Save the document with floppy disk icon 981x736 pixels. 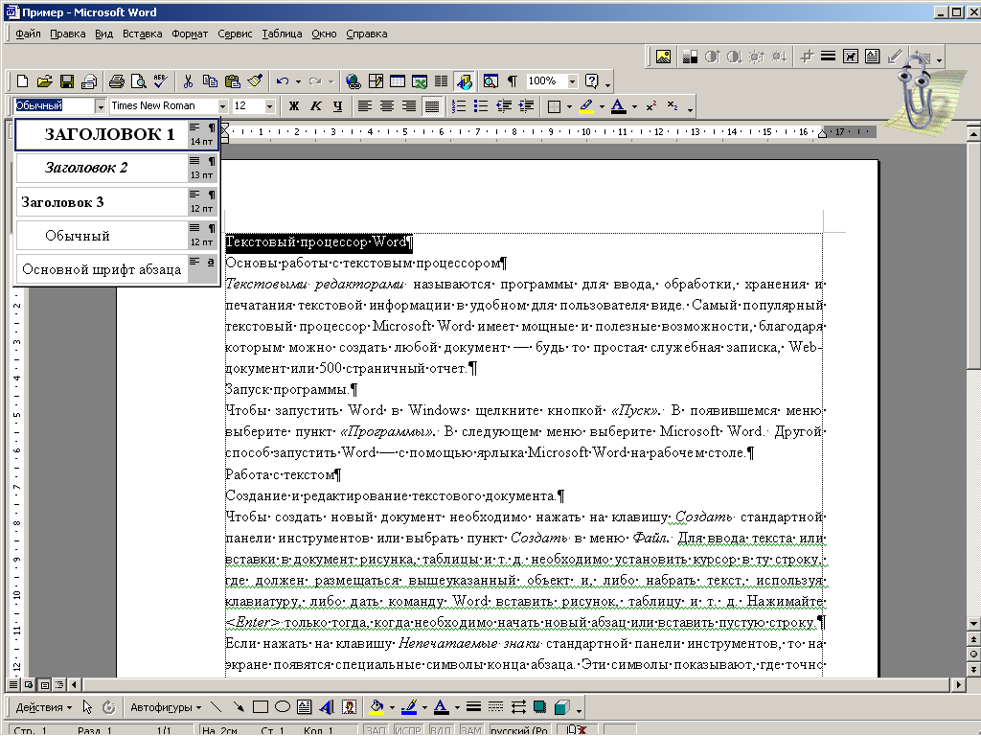[67, 81]
